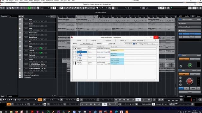Viewport: 202px width, 113px height.
Task: Collapse the Phones bus row
Action: coord(74,57)
